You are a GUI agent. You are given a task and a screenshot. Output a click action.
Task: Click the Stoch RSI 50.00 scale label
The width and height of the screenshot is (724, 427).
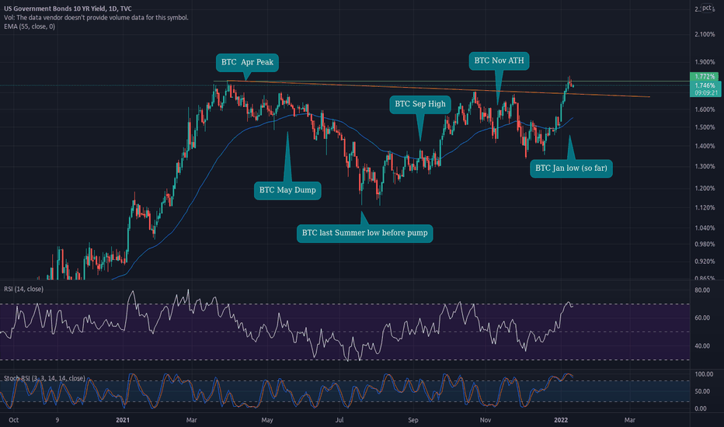tap(702, 391)
